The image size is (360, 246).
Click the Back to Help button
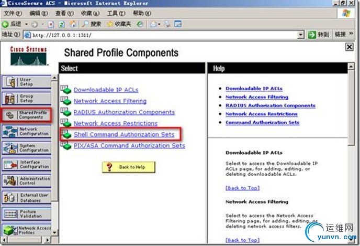coord(129,167)
